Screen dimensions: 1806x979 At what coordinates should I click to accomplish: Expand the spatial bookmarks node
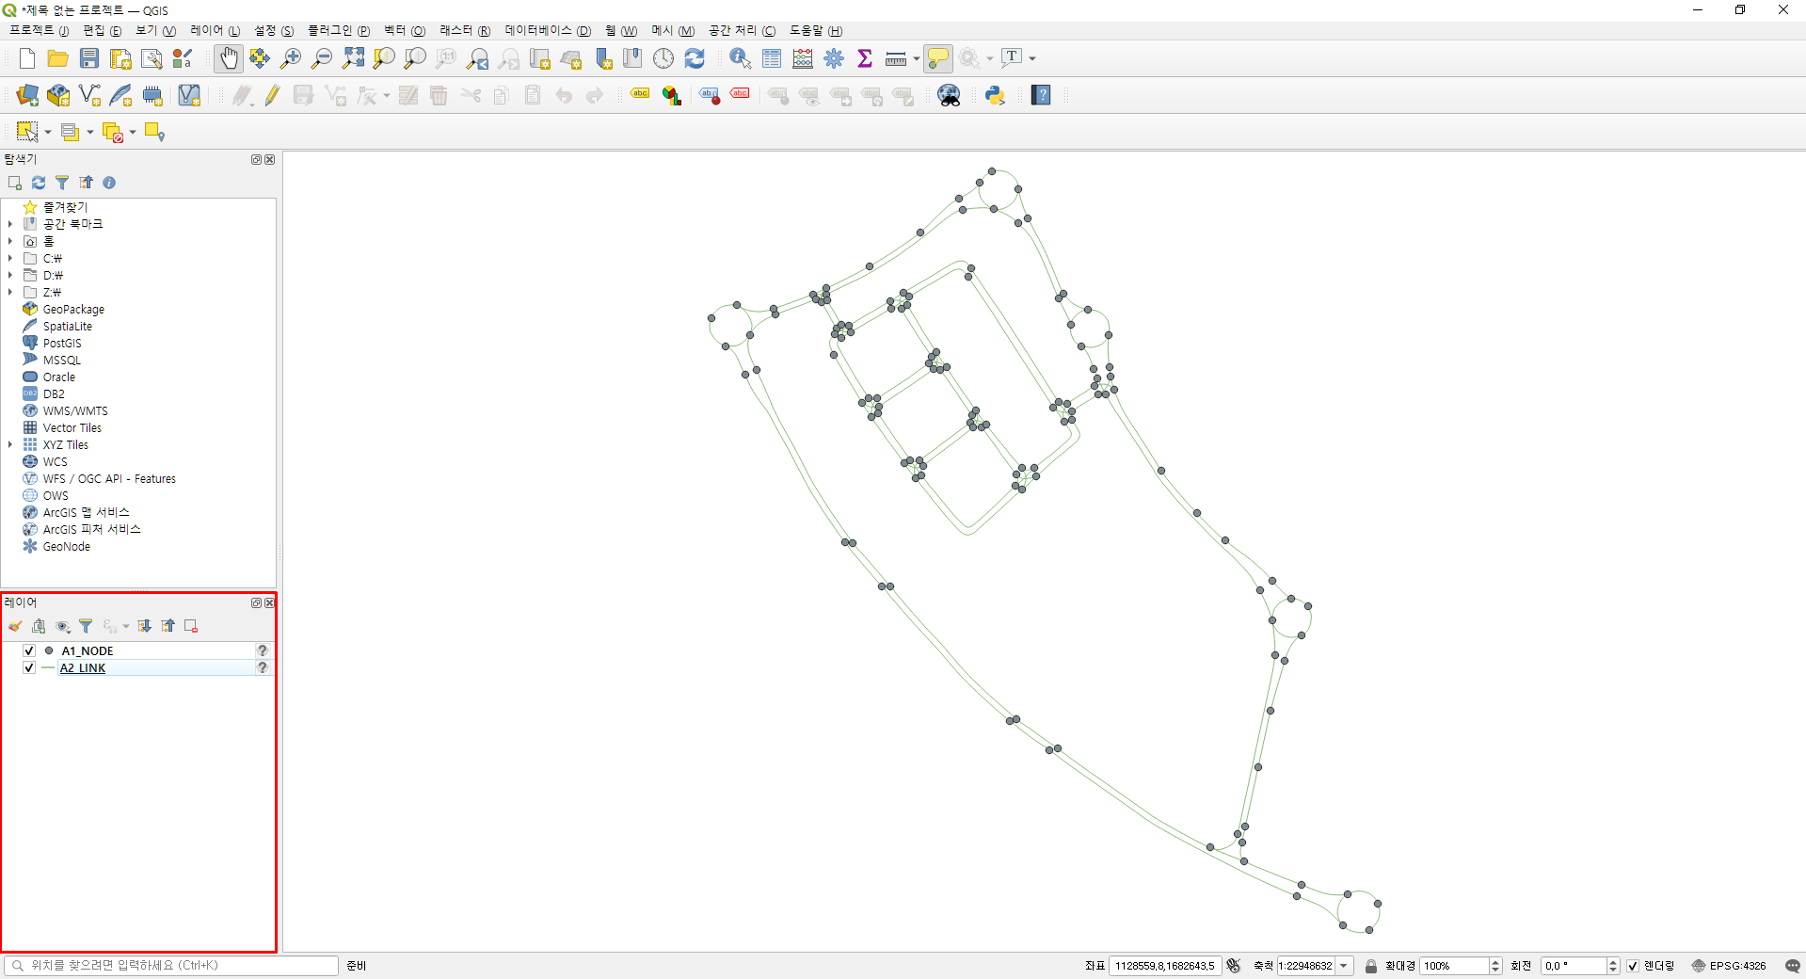pyautogui.click(x=10, y=224)
